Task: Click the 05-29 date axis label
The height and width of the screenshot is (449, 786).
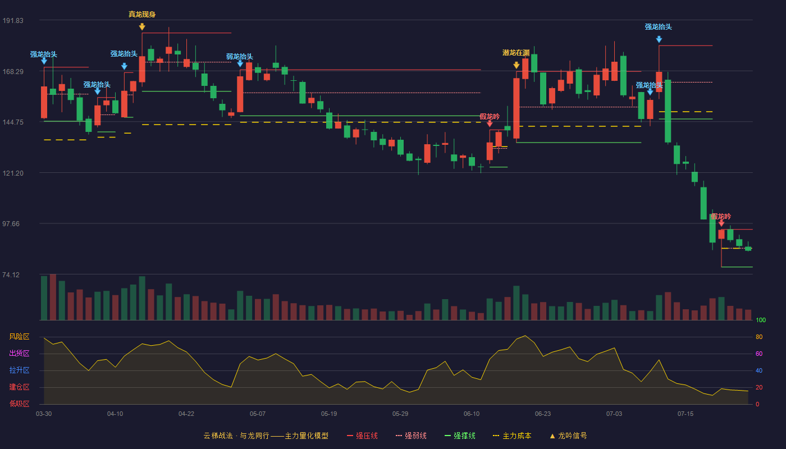Action: point(400,414)
